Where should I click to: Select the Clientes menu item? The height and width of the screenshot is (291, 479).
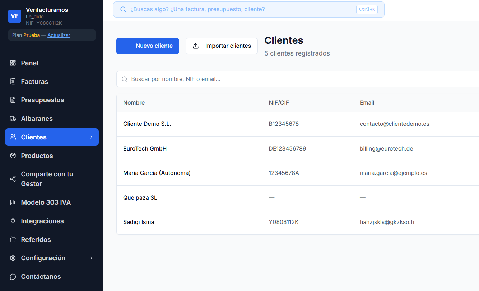(x=34, y=137)
